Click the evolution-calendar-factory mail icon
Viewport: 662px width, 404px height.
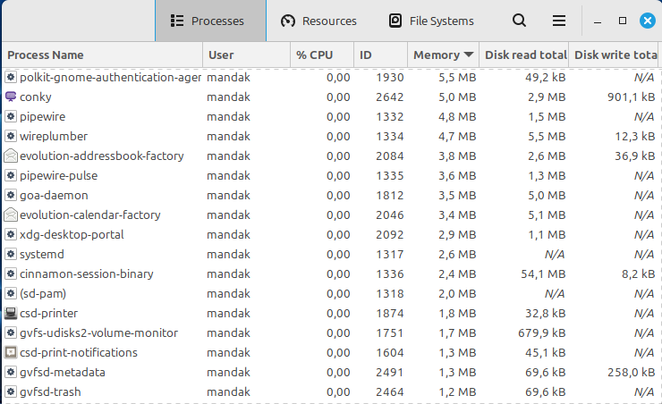coord(11,215)
